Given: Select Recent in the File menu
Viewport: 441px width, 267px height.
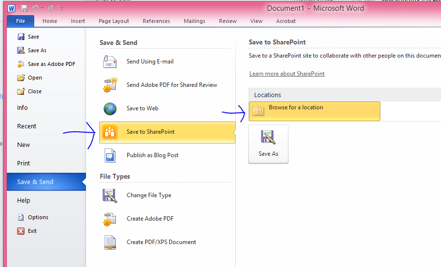Looking at the screenshot, I should click(27, 126).
